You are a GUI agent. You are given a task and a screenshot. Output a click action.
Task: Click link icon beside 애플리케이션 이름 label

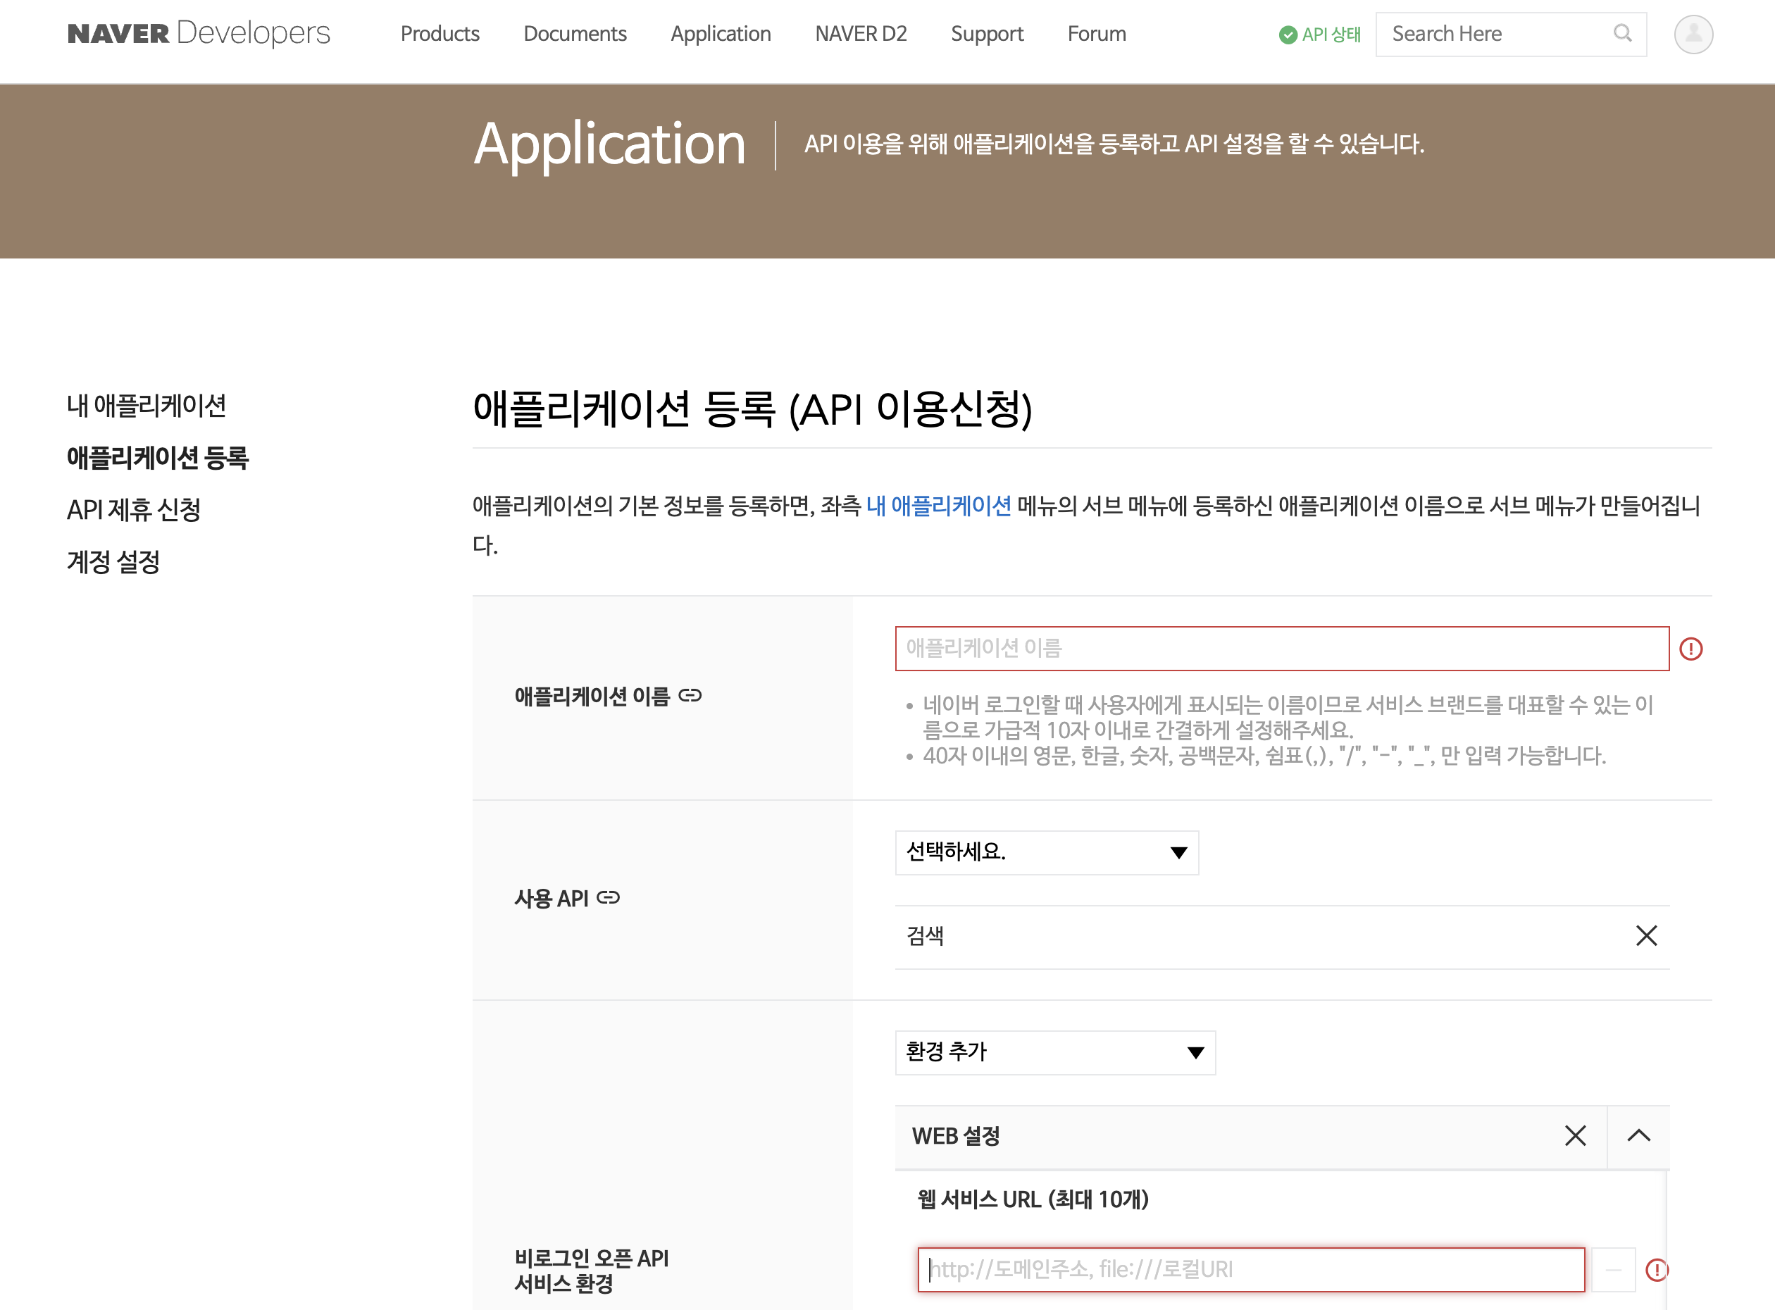pos(690,695)
